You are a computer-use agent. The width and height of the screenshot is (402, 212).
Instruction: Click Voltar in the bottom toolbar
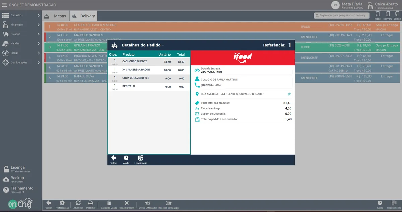coord(49,205)
